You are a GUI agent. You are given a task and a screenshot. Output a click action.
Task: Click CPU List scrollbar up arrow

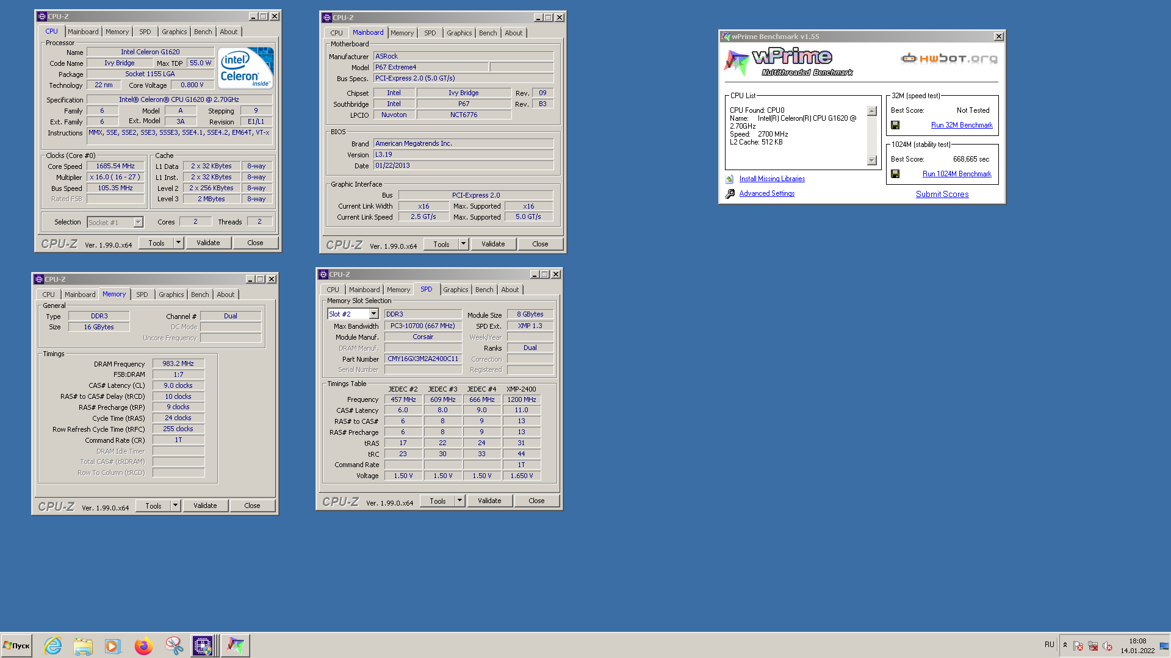[x=872, y=111]
